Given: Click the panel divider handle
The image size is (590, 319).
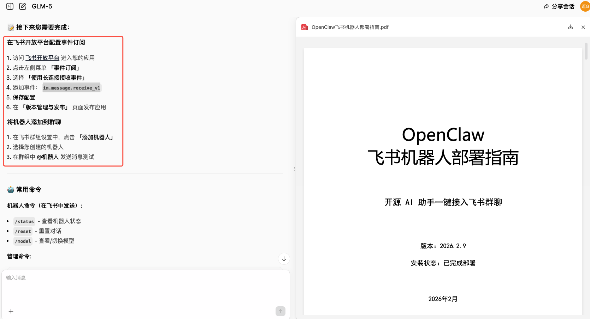Looking at the screenshot, I should pyautogui.click(x=294, y=168).
